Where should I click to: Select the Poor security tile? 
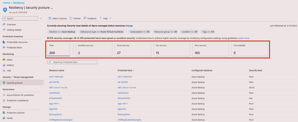coord(211,49)
